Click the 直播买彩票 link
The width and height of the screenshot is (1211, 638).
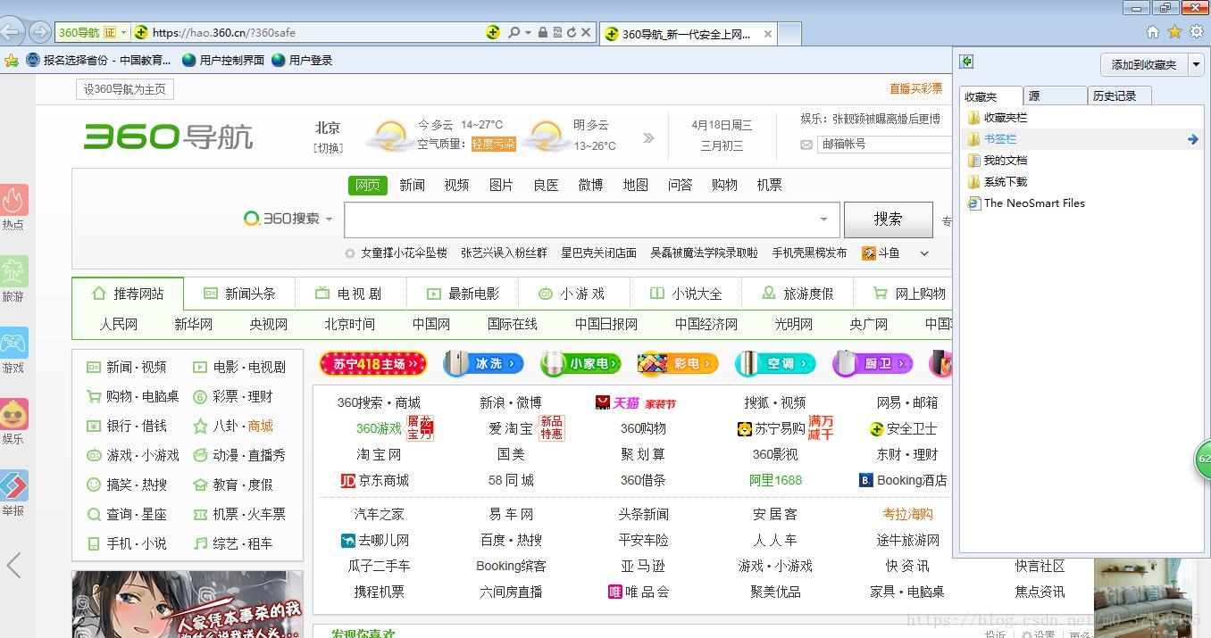pyautogui.click(x=915, y=88)
